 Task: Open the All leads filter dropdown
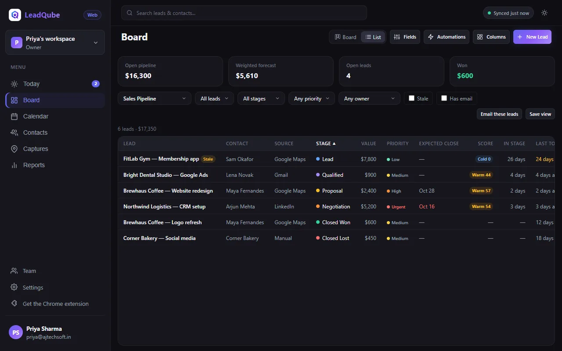coord(215,99)
